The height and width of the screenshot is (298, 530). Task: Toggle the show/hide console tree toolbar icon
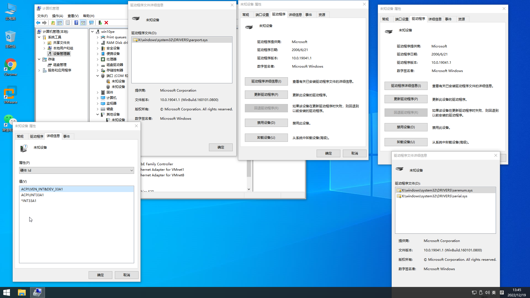pos(59,23)
